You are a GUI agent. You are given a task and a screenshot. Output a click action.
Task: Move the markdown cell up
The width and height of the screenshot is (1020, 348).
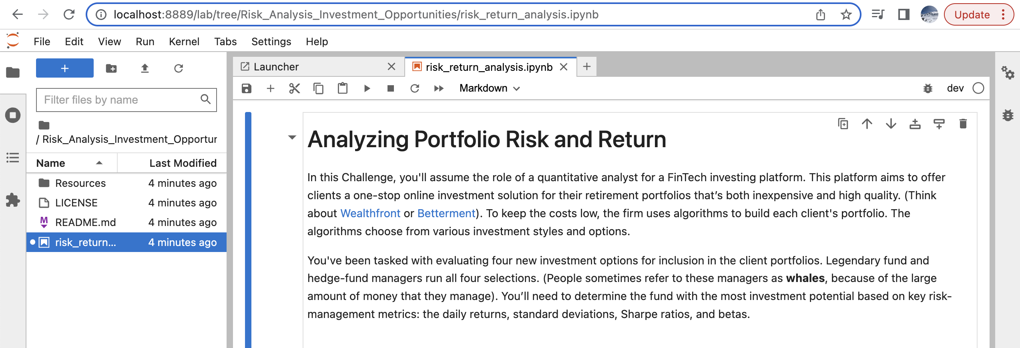867,124
